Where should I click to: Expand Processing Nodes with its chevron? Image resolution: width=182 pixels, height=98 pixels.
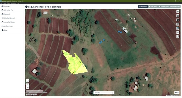22,22
